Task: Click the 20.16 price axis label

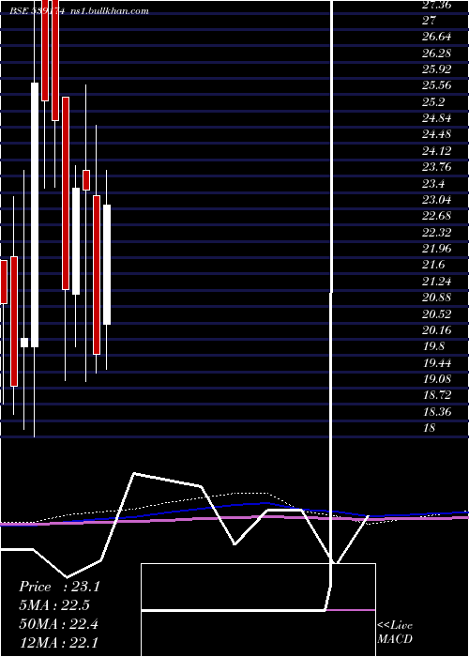Action: click(x=437, y=330)
